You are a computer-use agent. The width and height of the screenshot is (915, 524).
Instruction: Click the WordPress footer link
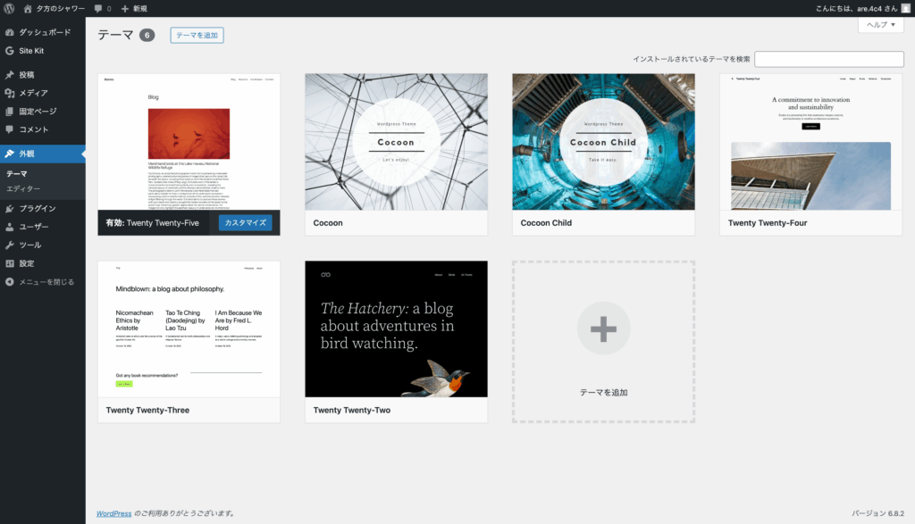(113, 513)
